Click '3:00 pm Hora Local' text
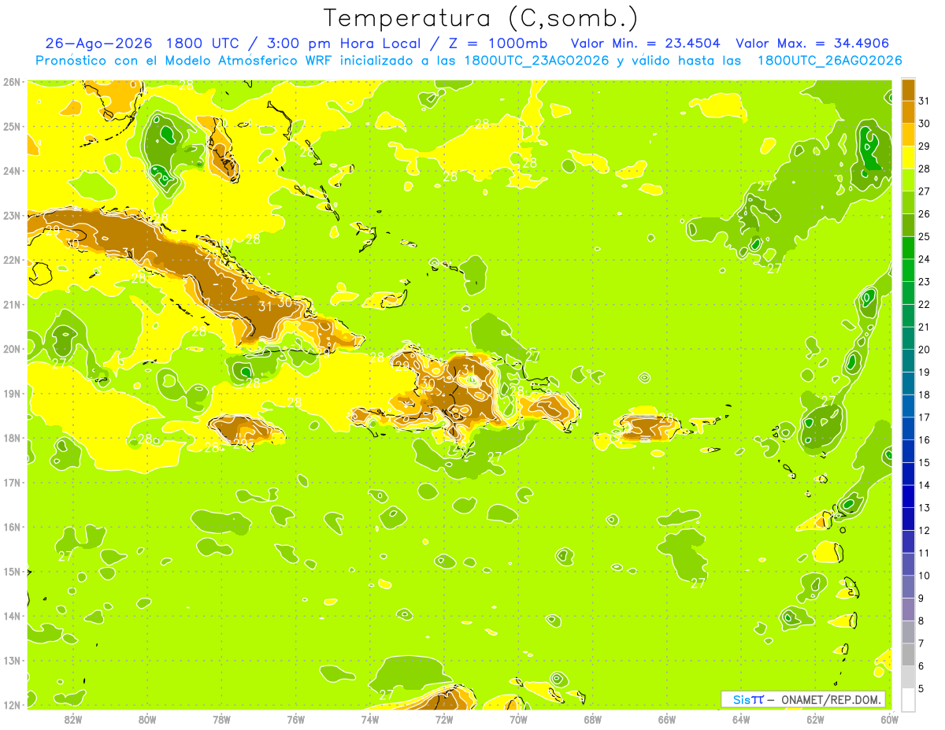This screenshot has width=945, height=730. click(x=345, y=43)
